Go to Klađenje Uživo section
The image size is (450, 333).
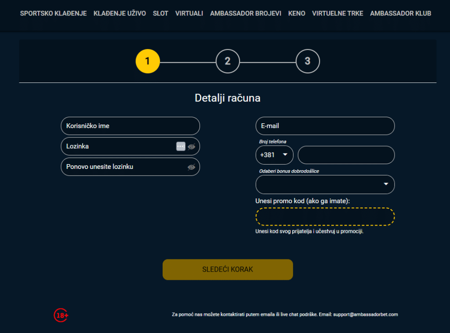[x=120, y=14]
